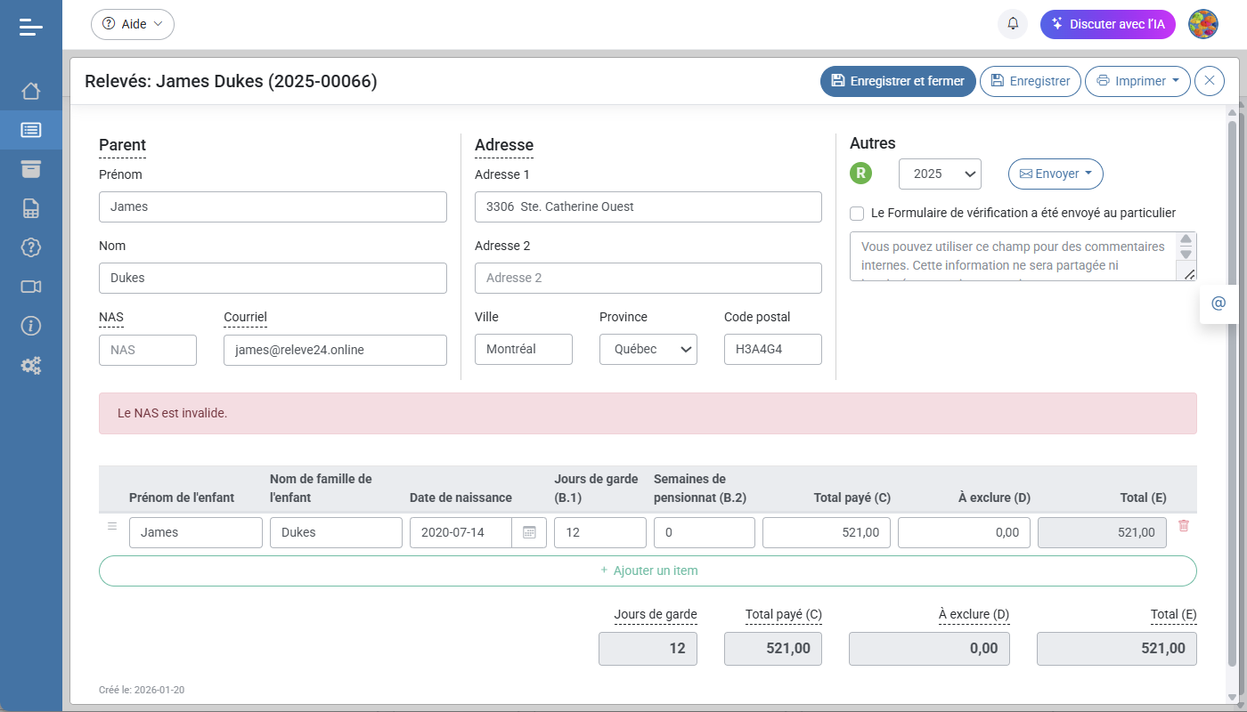Click the @ side tab icon
The width and height of the screenshot is (1247, 712).
tap(1218, 303)
